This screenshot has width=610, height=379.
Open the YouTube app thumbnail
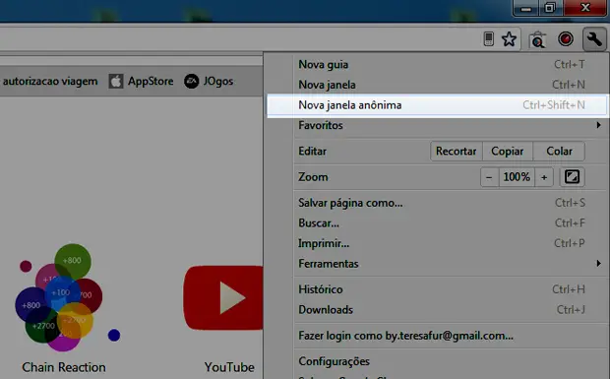[x=223, y=298]
